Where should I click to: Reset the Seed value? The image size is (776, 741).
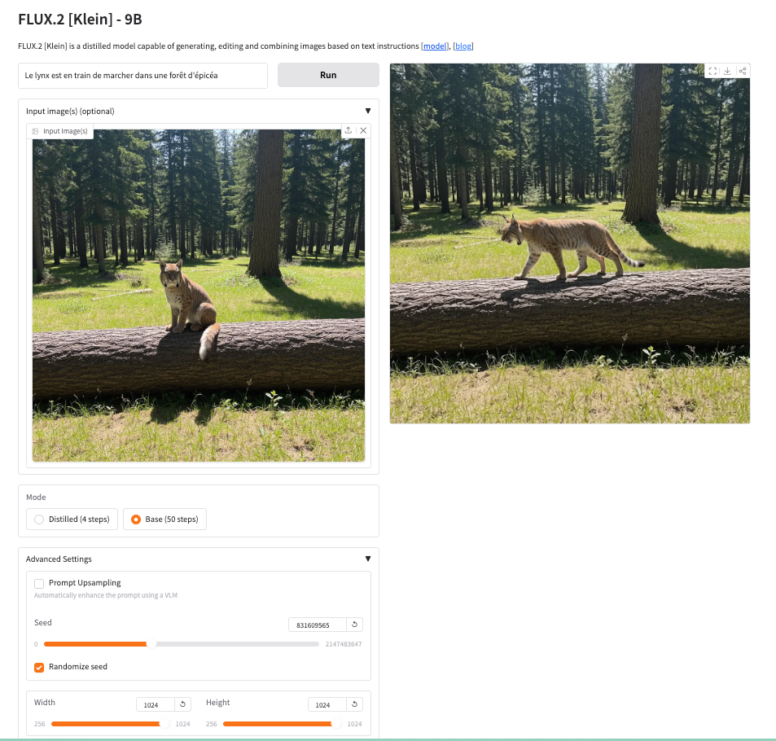[354, 625]
